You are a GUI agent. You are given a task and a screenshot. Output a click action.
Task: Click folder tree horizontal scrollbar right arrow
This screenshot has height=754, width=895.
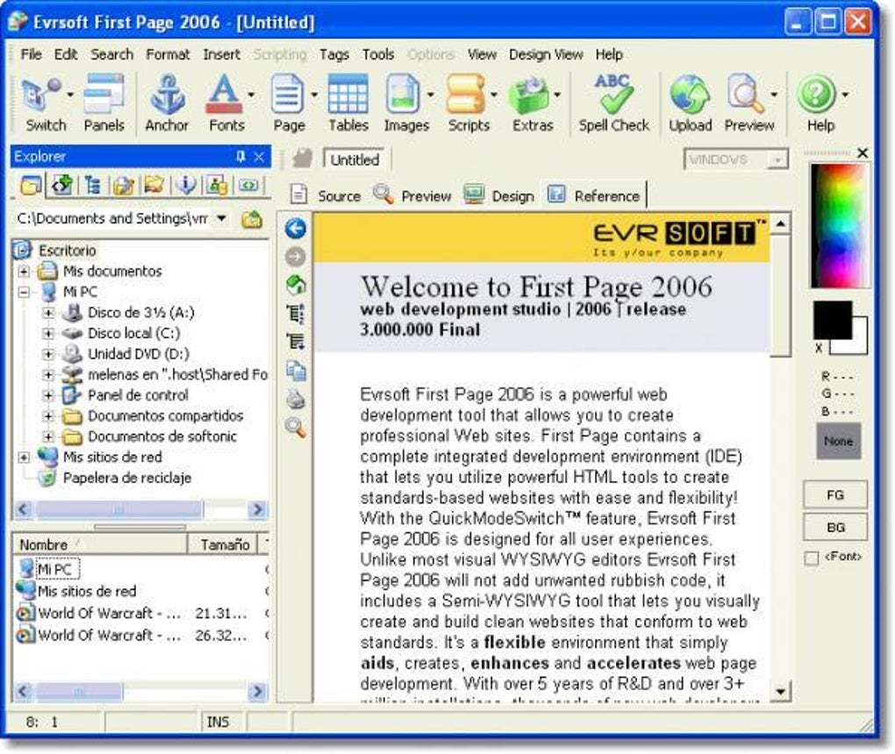click(x=257, y=509)
